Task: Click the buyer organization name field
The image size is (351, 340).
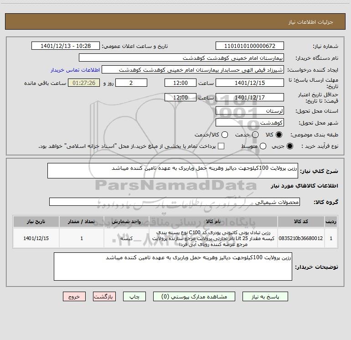Action: [181, 58]
